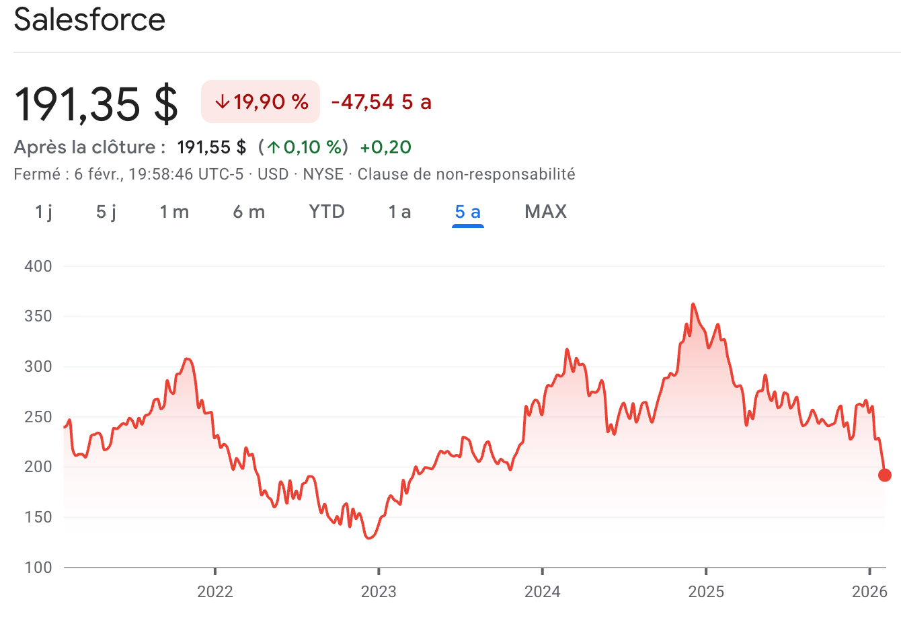Viewport: 901px width, 620px height.
Task: Open the Clause de non-responsabilité link
Action: point(466,174)
